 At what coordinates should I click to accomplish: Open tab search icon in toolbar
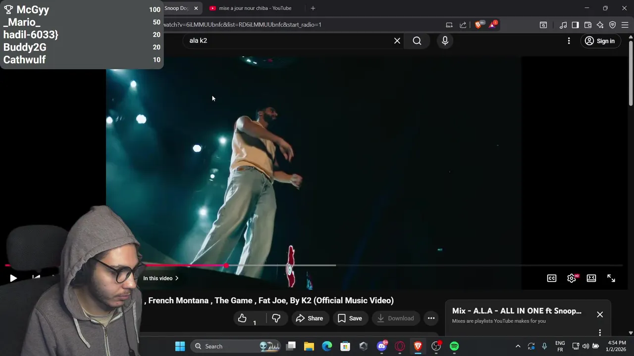(543, 25)
